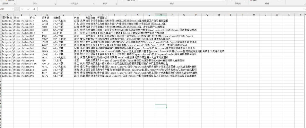Select the sales amount cell 13287
306x128 pixels.
[47, 42]
